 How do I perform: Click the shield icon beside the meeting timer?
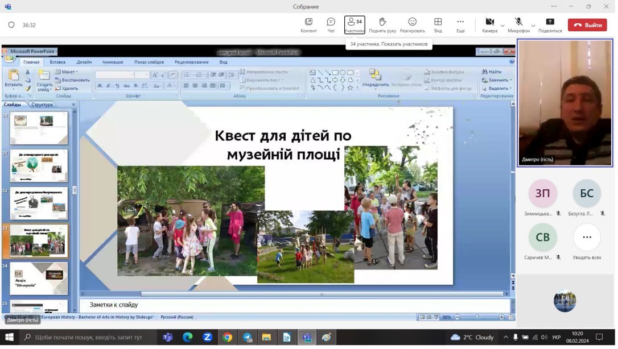tap(11, 25)
